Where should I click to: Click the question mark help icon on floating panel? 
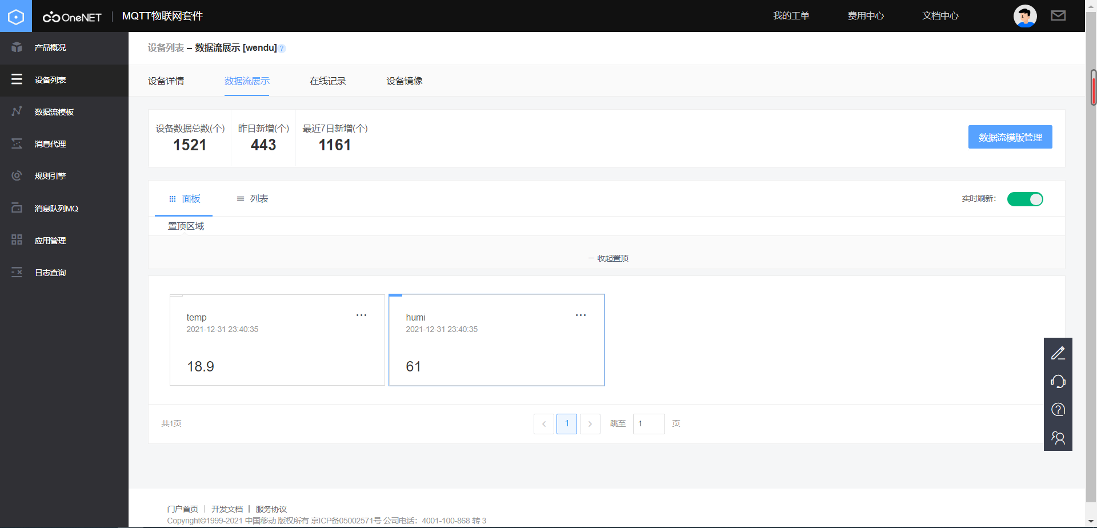pos(1058,409)
